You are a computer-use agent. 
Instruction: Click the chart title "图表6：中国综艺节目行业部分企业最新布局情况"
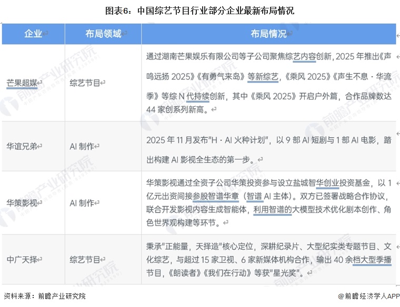200,11
